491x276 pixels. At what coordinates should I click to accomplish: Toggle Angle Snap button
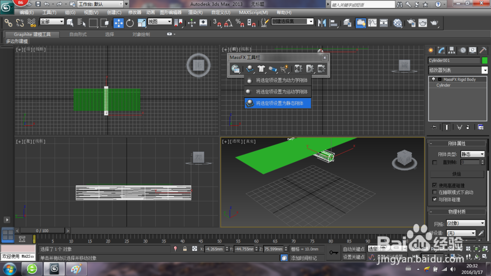[229, 23]
